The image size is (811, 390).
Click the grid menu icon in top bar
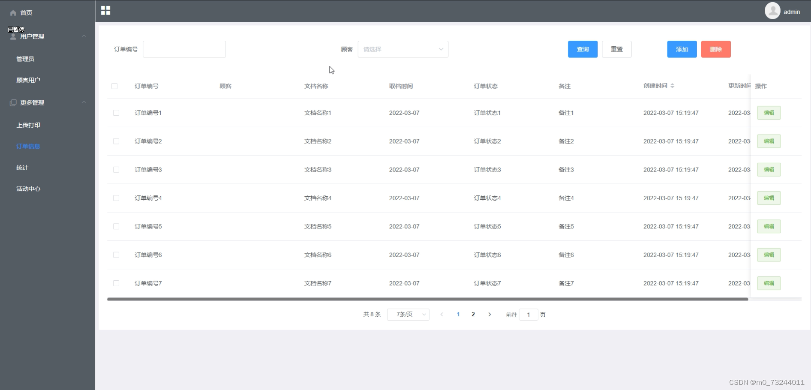point(105,10)
